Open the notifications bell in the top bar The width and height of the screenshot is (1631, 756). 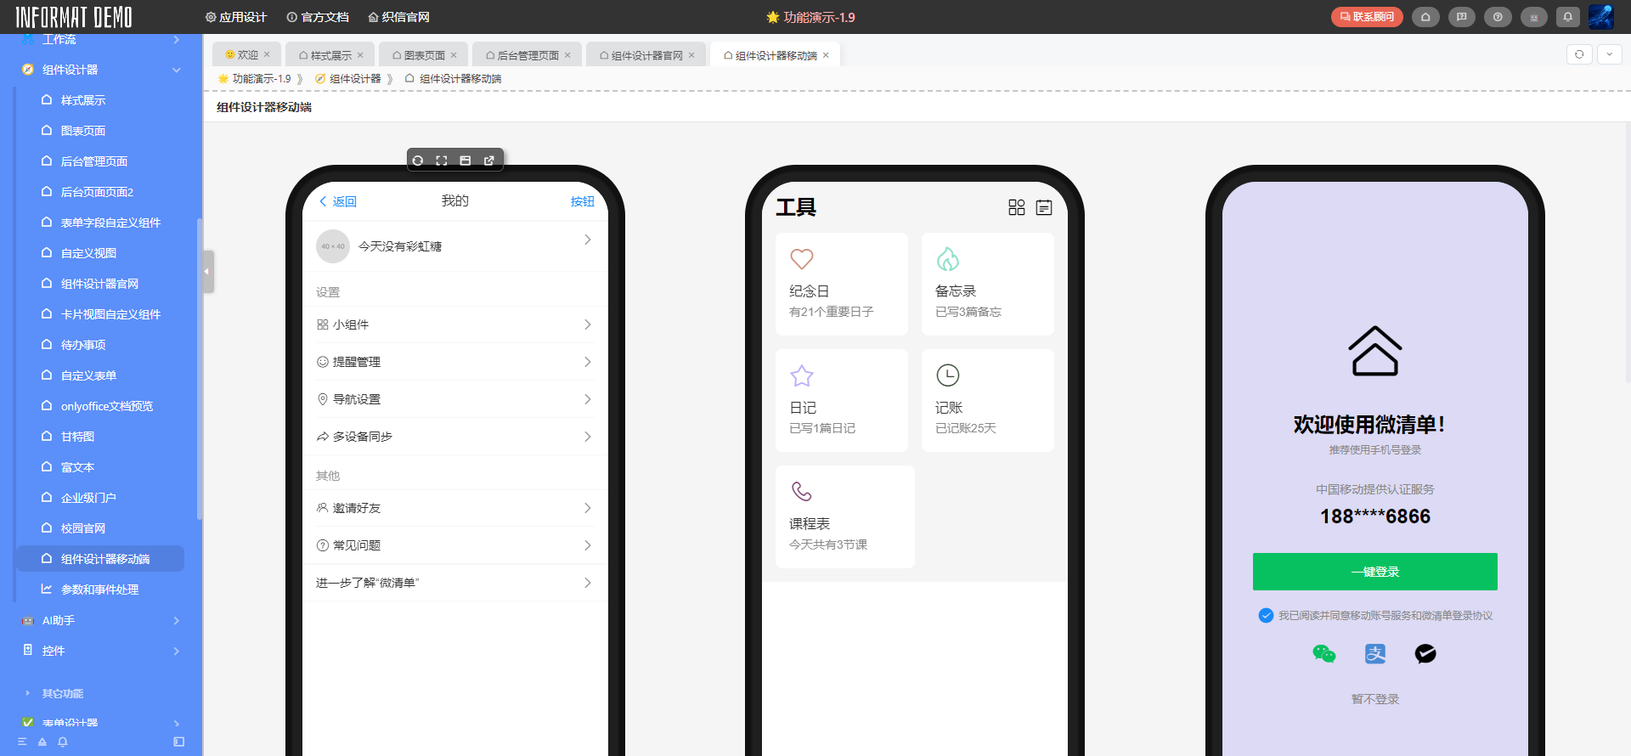coord(1568,17)
